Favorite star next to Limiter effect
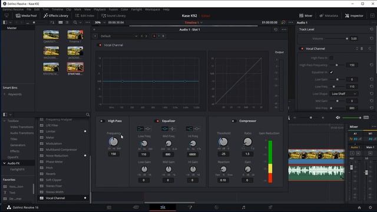The image size is (377, 212). tap(85, 131)
